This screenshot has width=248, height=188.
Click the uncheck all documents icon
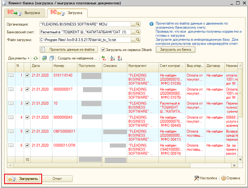(51, 58)
